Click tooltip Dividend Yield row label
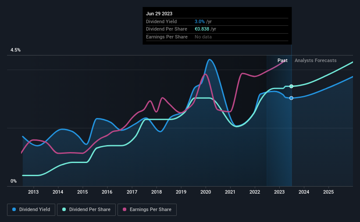 click(x=161, y=21)
